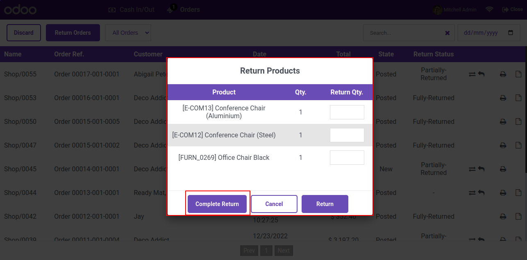Cancel the Return Products dialog
Viewport: 527px width, 260px height.
click(274, 204)
